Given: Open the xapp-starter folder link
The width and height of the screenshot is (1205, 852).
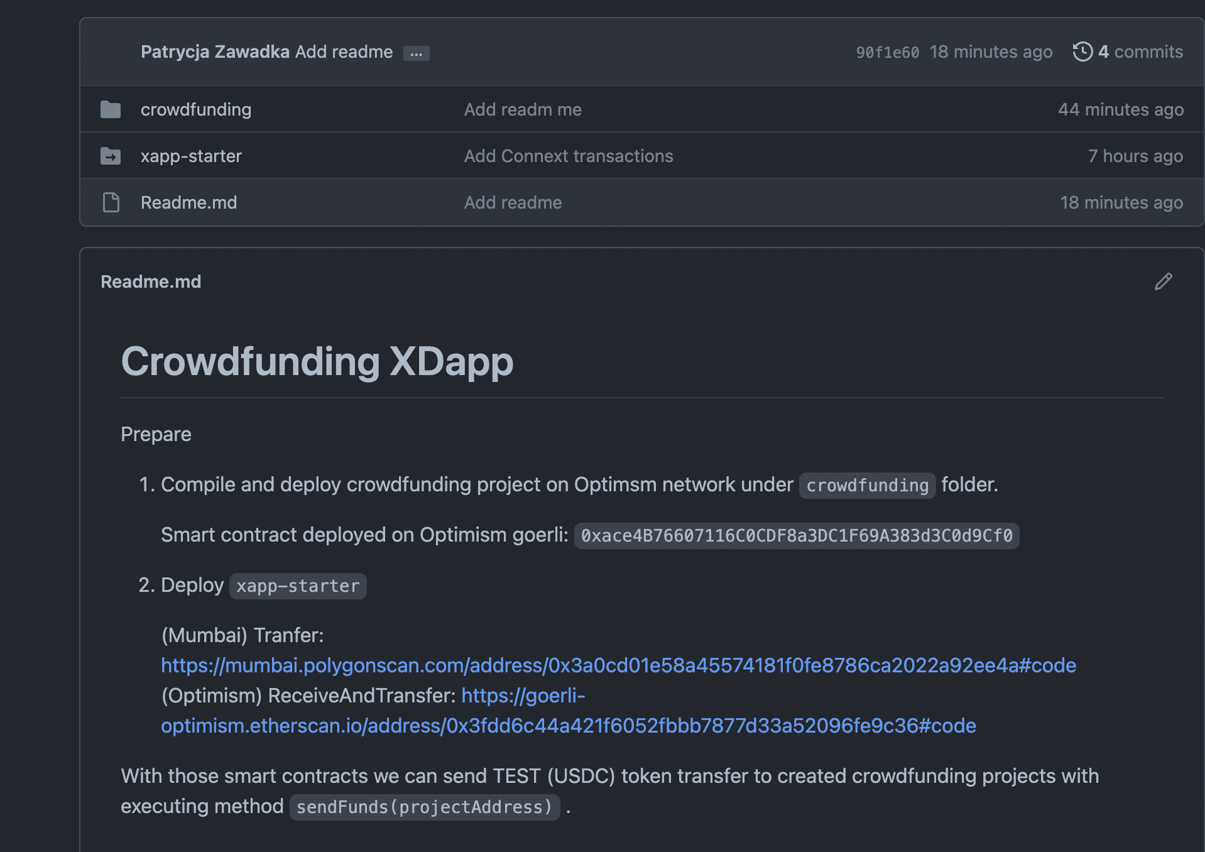Looking at the screenshot, I should [191, 156].
